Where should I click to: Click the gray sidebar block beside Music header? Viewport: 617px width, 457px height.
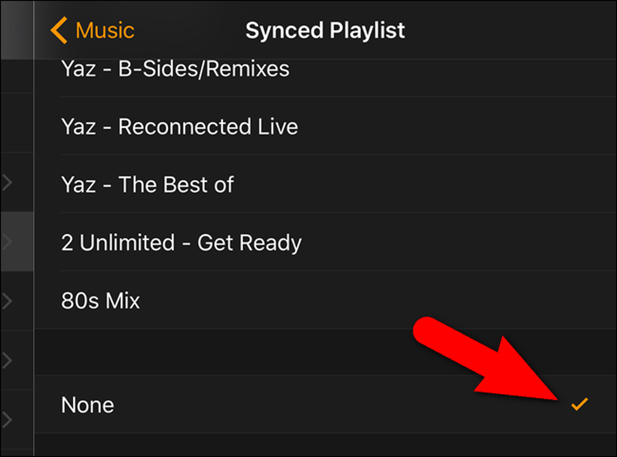17,30
